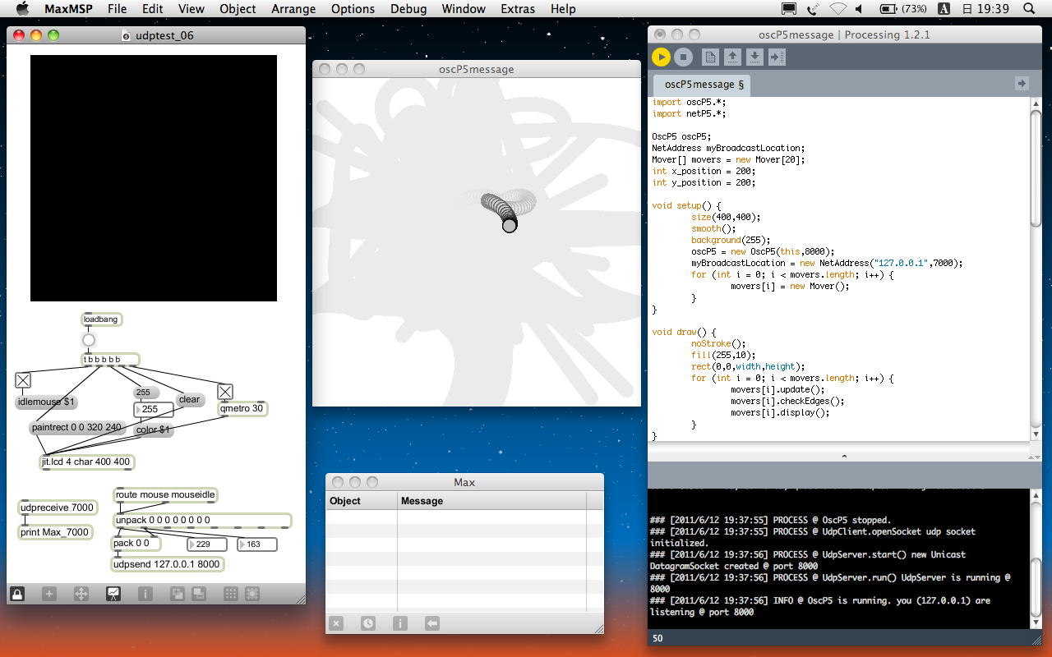Toggle the checkbox above qmetro 30

[225, 392]
